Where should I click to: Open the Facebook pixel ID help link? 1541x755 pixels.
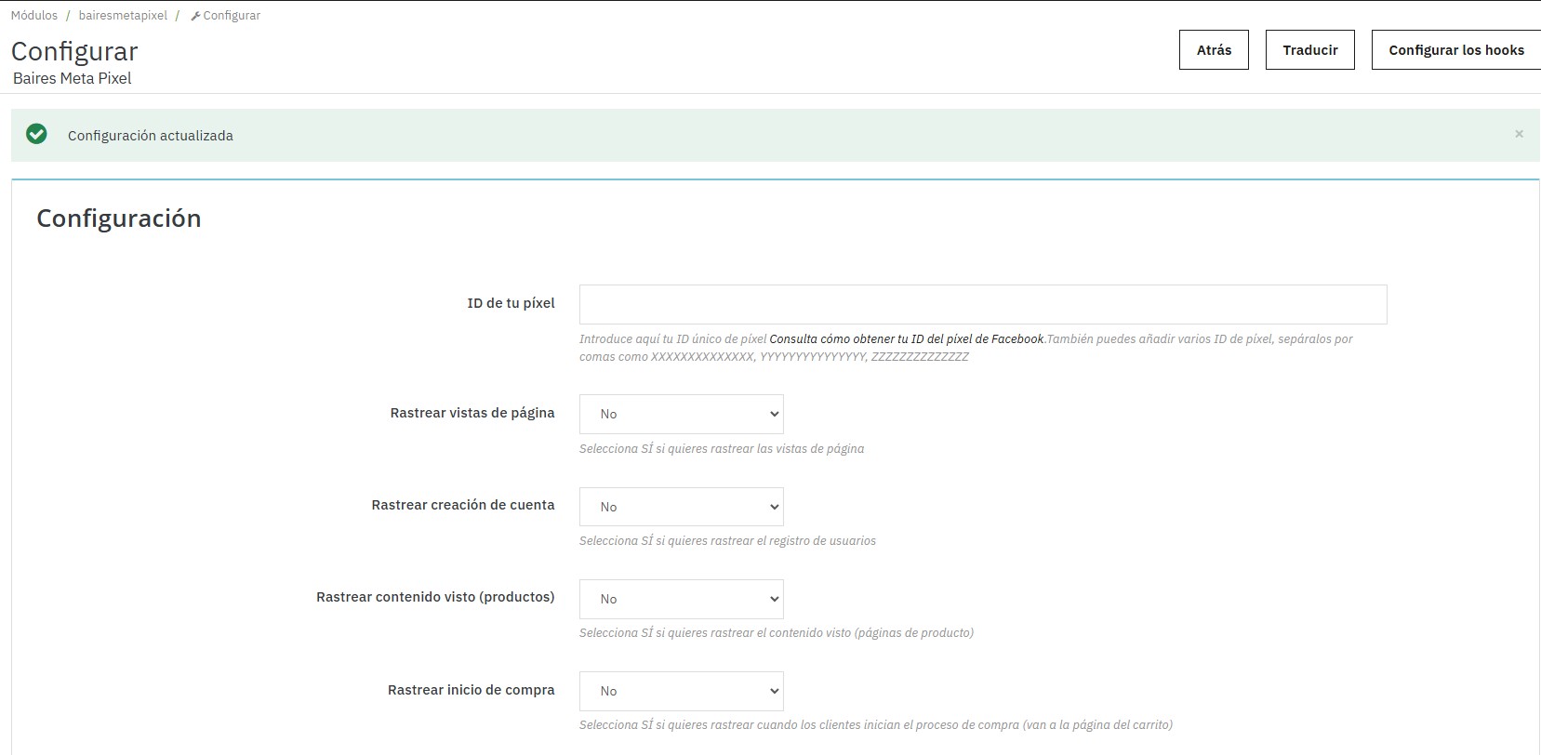[906, 339]
